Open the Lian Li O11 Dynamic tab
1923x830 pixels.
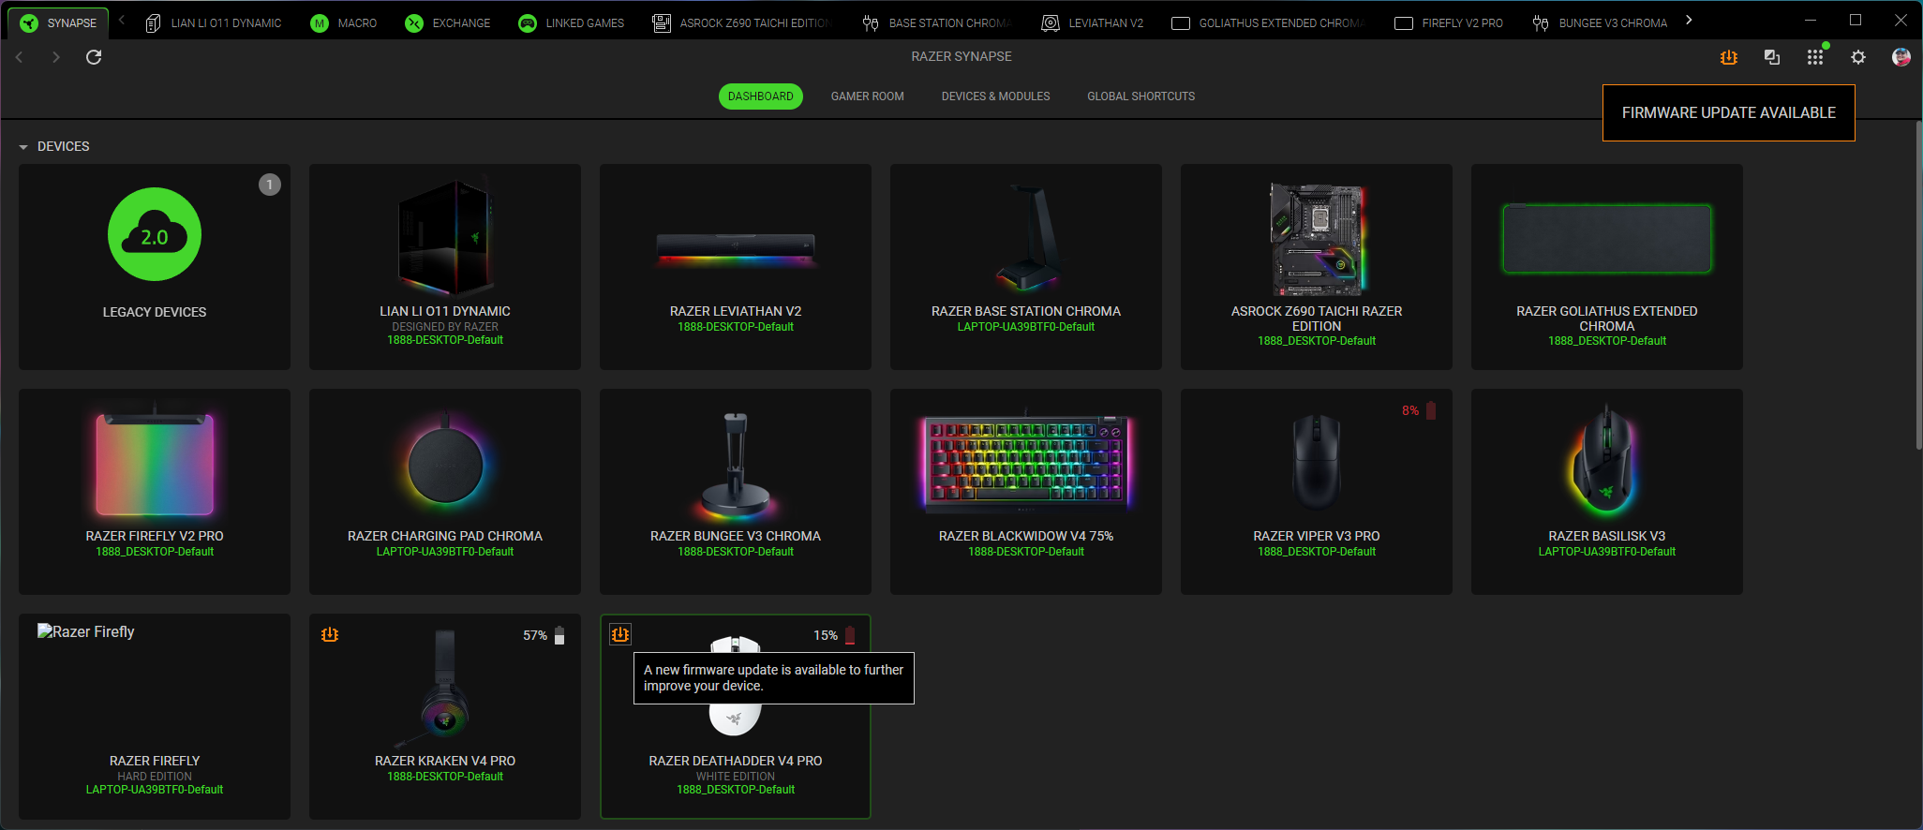point(214,22)
